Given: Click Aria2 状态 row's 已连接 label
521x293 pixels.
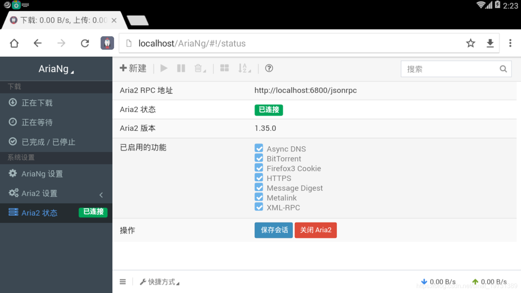Looking at the screenshot, I should (x=269, y=110).
